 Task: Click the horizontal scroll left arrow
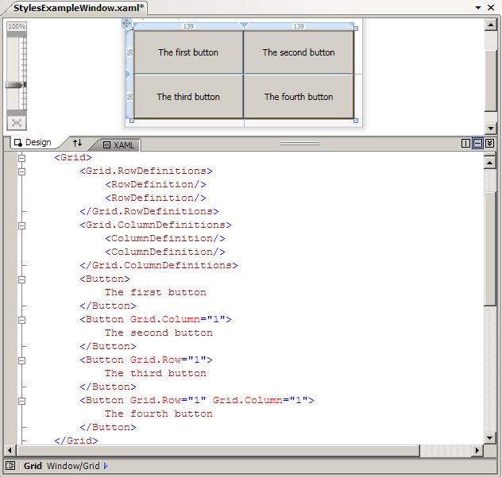tap(10, 451)
